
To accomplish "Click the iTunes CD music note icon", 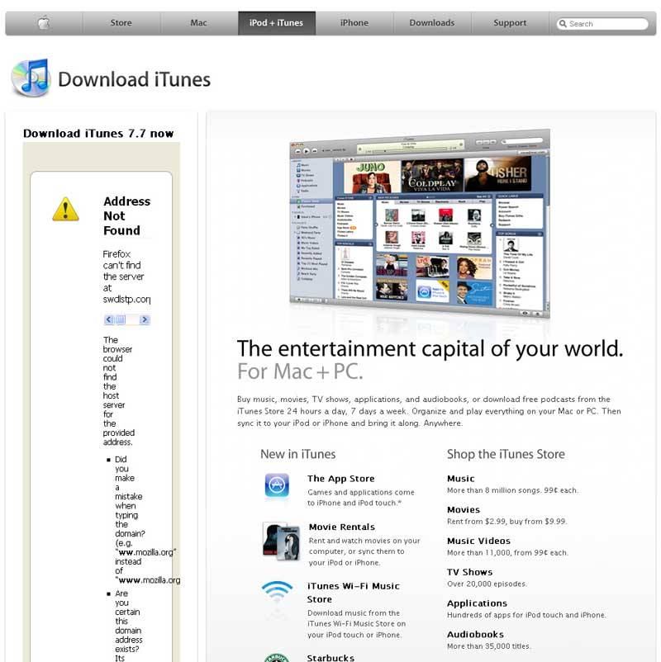I will [31, 78].
